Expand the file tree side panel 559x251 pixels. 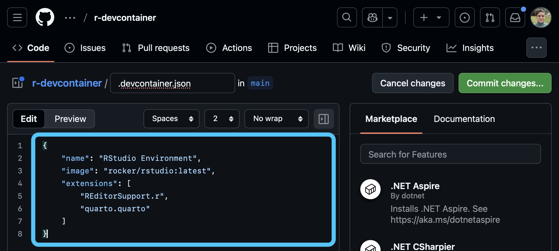point(18,83)
